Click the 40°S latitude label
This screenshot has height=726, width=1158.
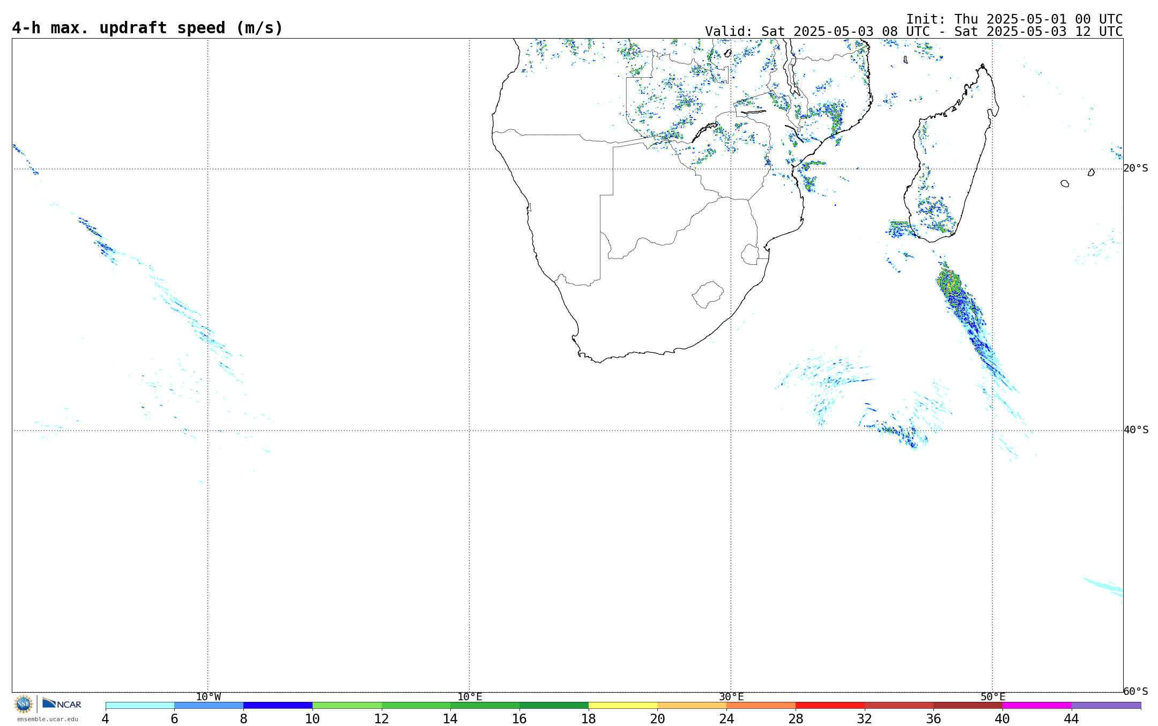point(1135,430)
